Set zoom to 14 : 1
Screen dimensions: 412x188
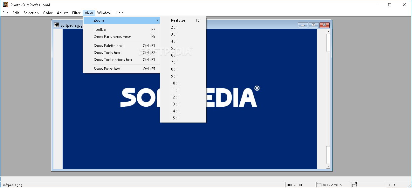[183, 111]
